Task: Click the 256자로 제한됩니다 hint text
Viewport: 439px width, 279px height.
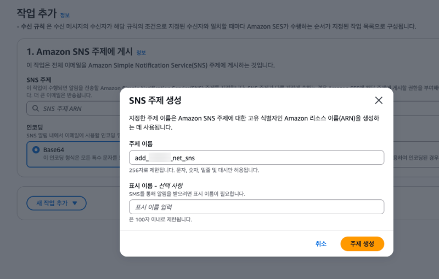Action: [193, 170]
